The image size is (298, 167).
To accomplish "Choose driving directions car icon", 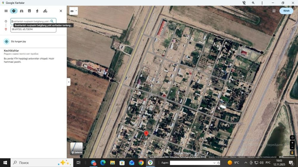I will click(x=21, y=11).
